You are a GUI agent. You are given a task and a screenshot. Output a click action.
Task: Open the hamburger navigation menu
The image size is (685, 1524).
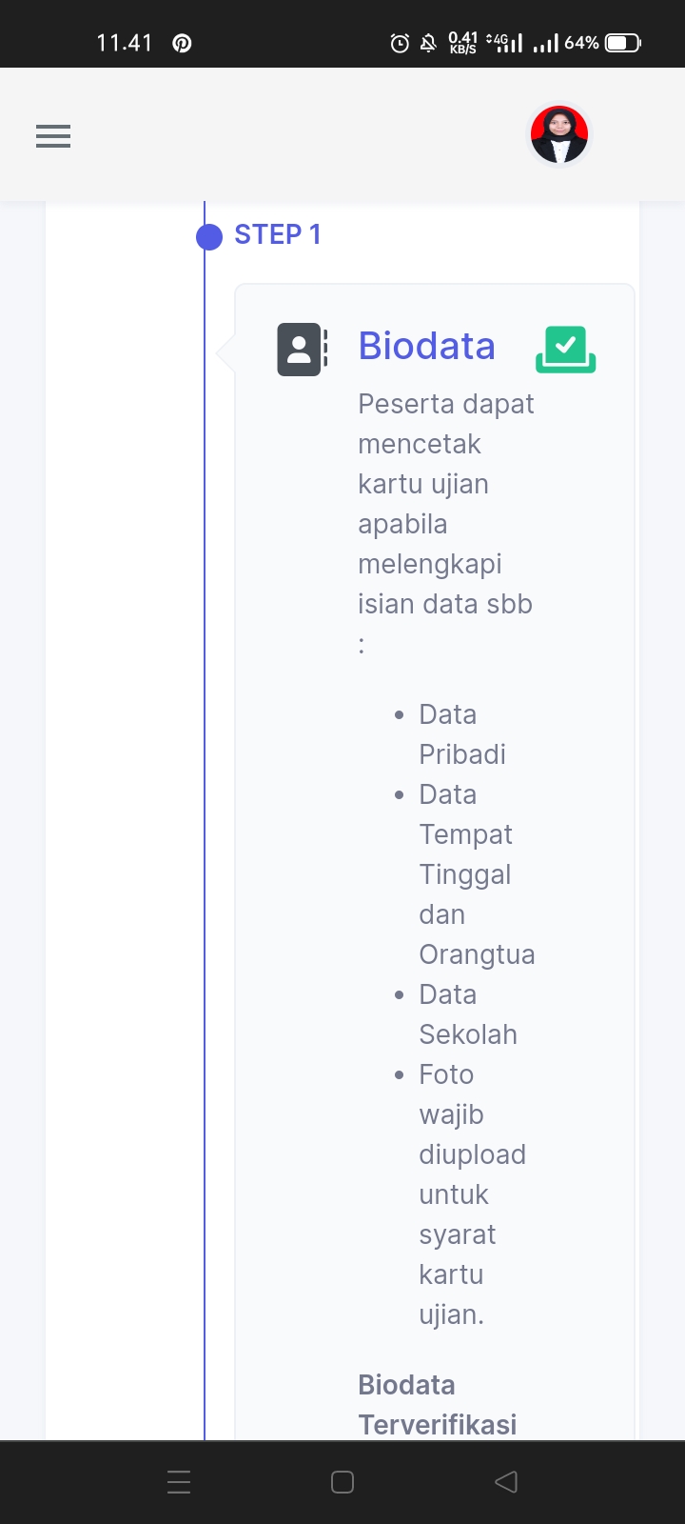53,136
